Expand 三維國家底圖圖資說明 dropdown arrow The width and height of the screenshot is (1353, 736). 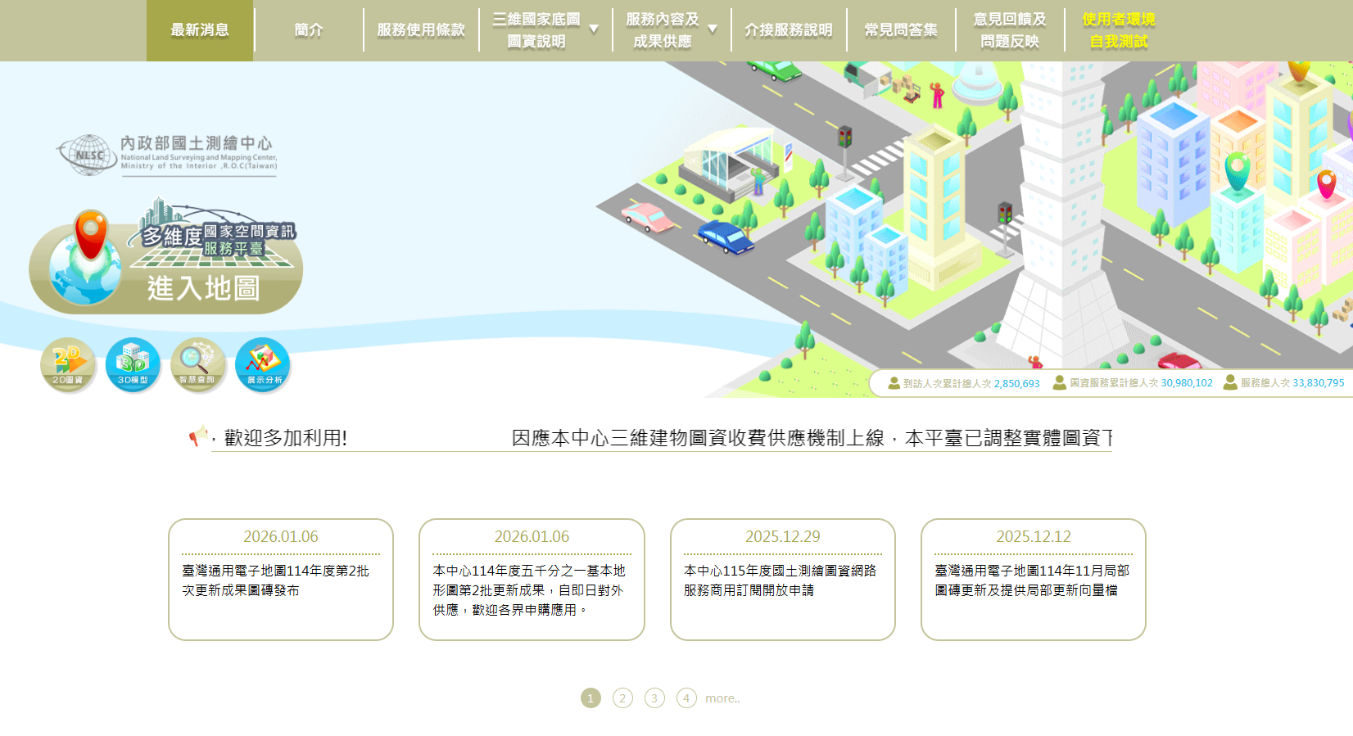pos(594,29)
